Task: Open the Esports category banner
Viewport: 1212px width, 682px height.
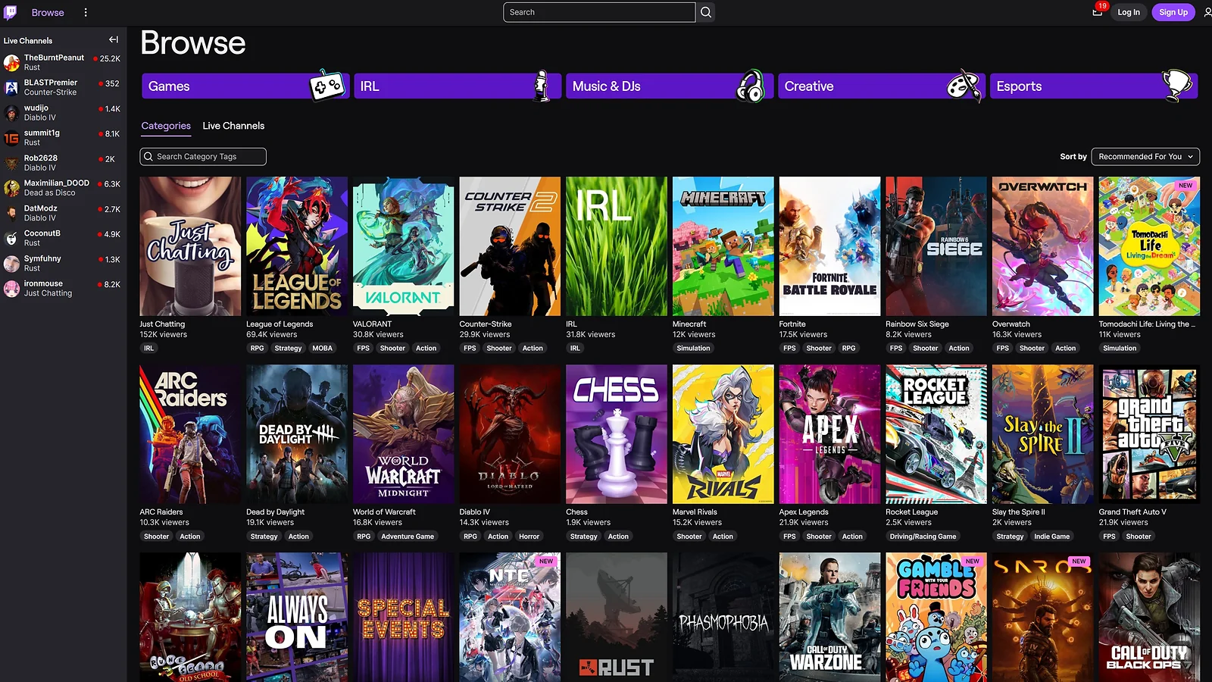Action: click(x=1094, y=86)
